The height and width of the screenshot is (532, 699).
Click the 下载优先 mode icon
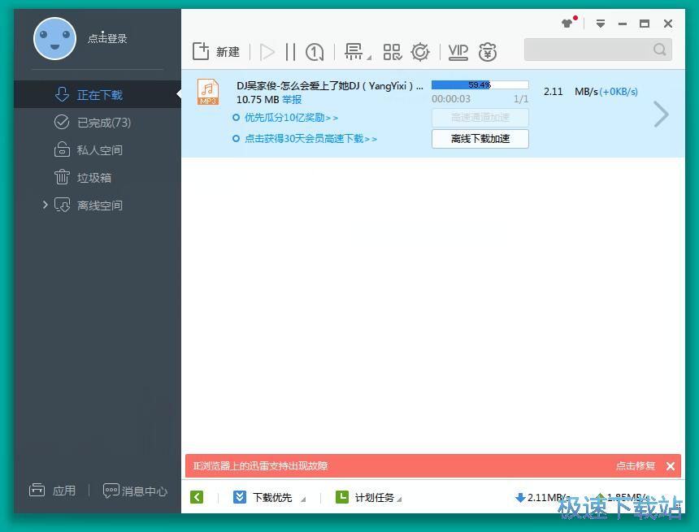coord(240,497)
